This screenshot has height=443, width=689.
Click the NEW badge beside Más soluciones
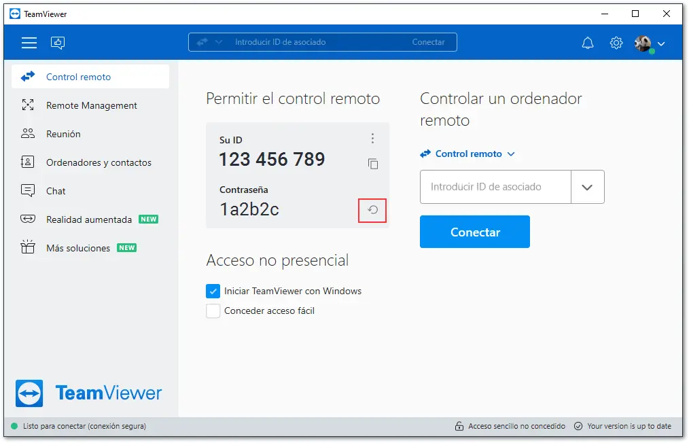click(x=126, y=247)
